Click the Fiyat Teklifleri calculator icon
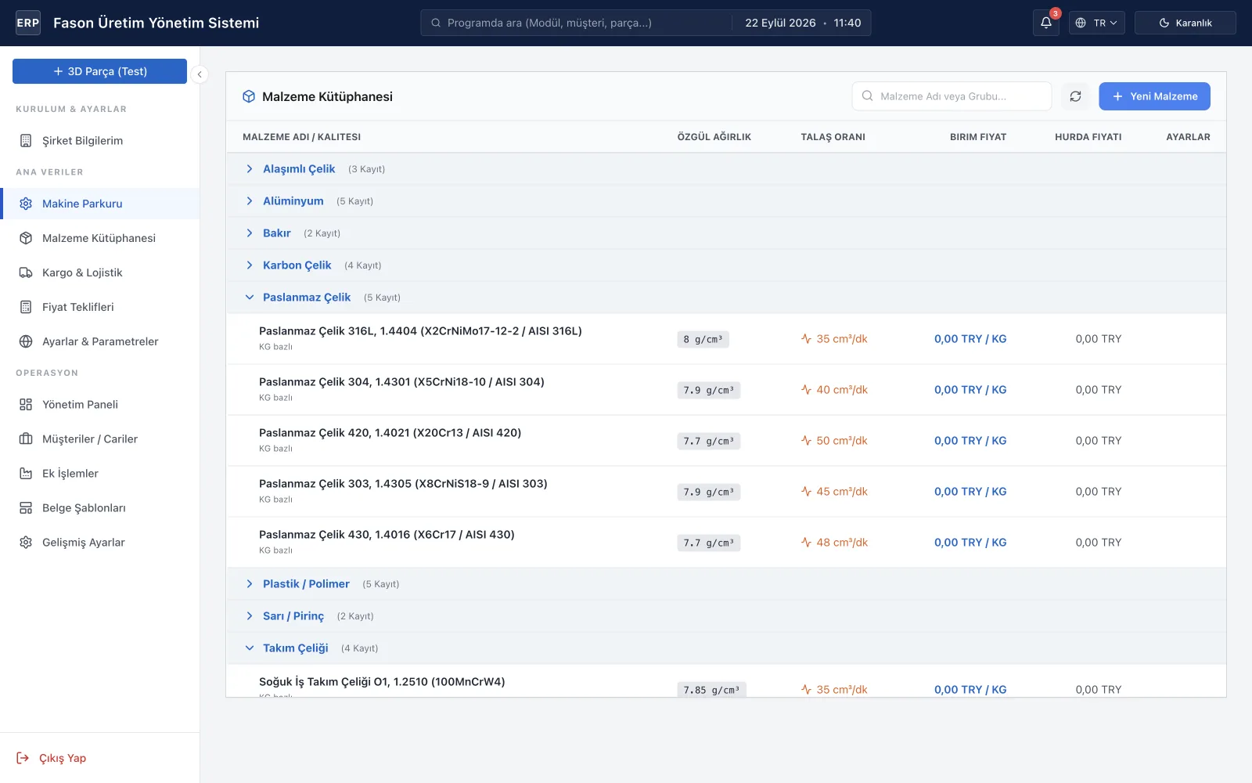Screen dimensions: 1252x783 pos(26,307)
